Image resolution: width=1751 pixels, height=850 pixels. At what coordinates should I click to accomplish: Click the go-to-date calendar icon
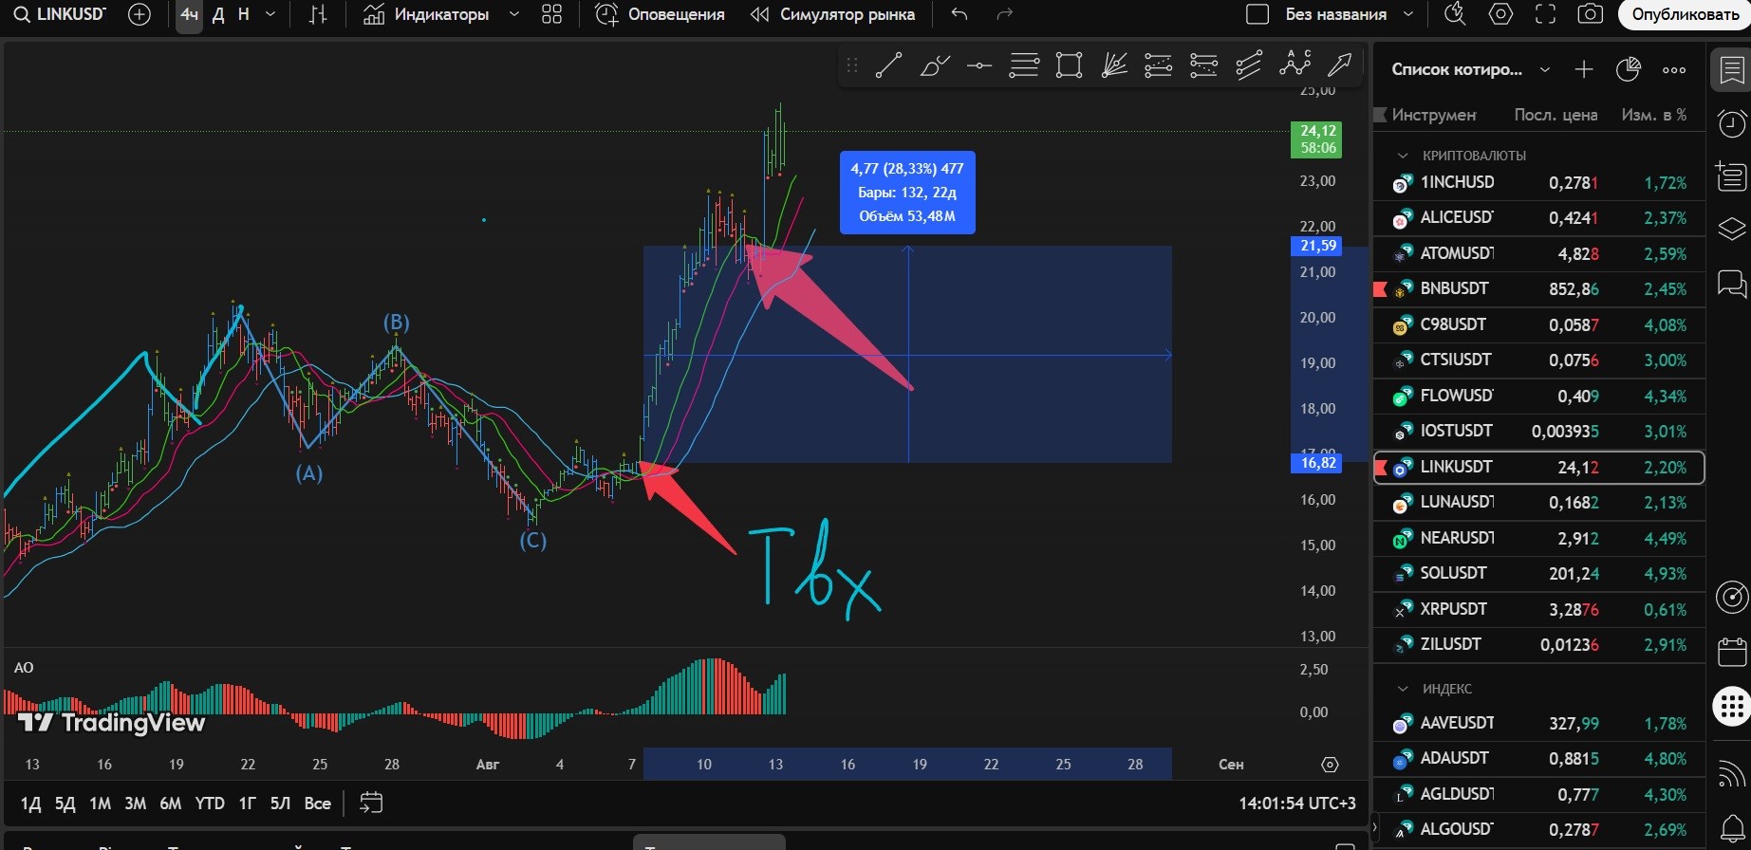tap(371, 804)
